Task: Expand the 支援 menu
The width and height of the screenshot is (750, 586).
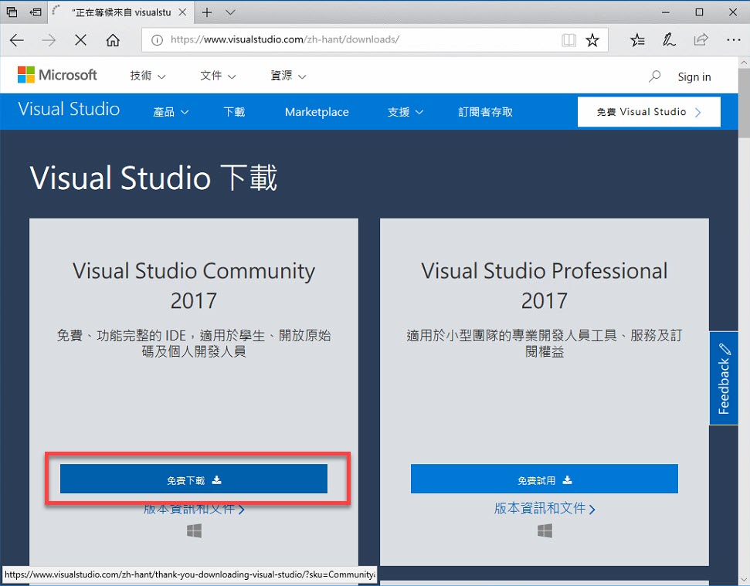Action: click(406, 112)
